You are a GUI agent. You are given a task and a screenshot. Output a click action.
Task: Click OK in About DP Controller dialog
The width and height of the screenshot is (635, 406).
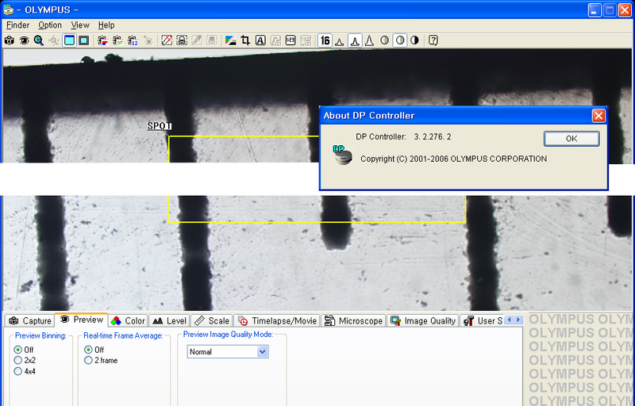click(x=571, y=138)
